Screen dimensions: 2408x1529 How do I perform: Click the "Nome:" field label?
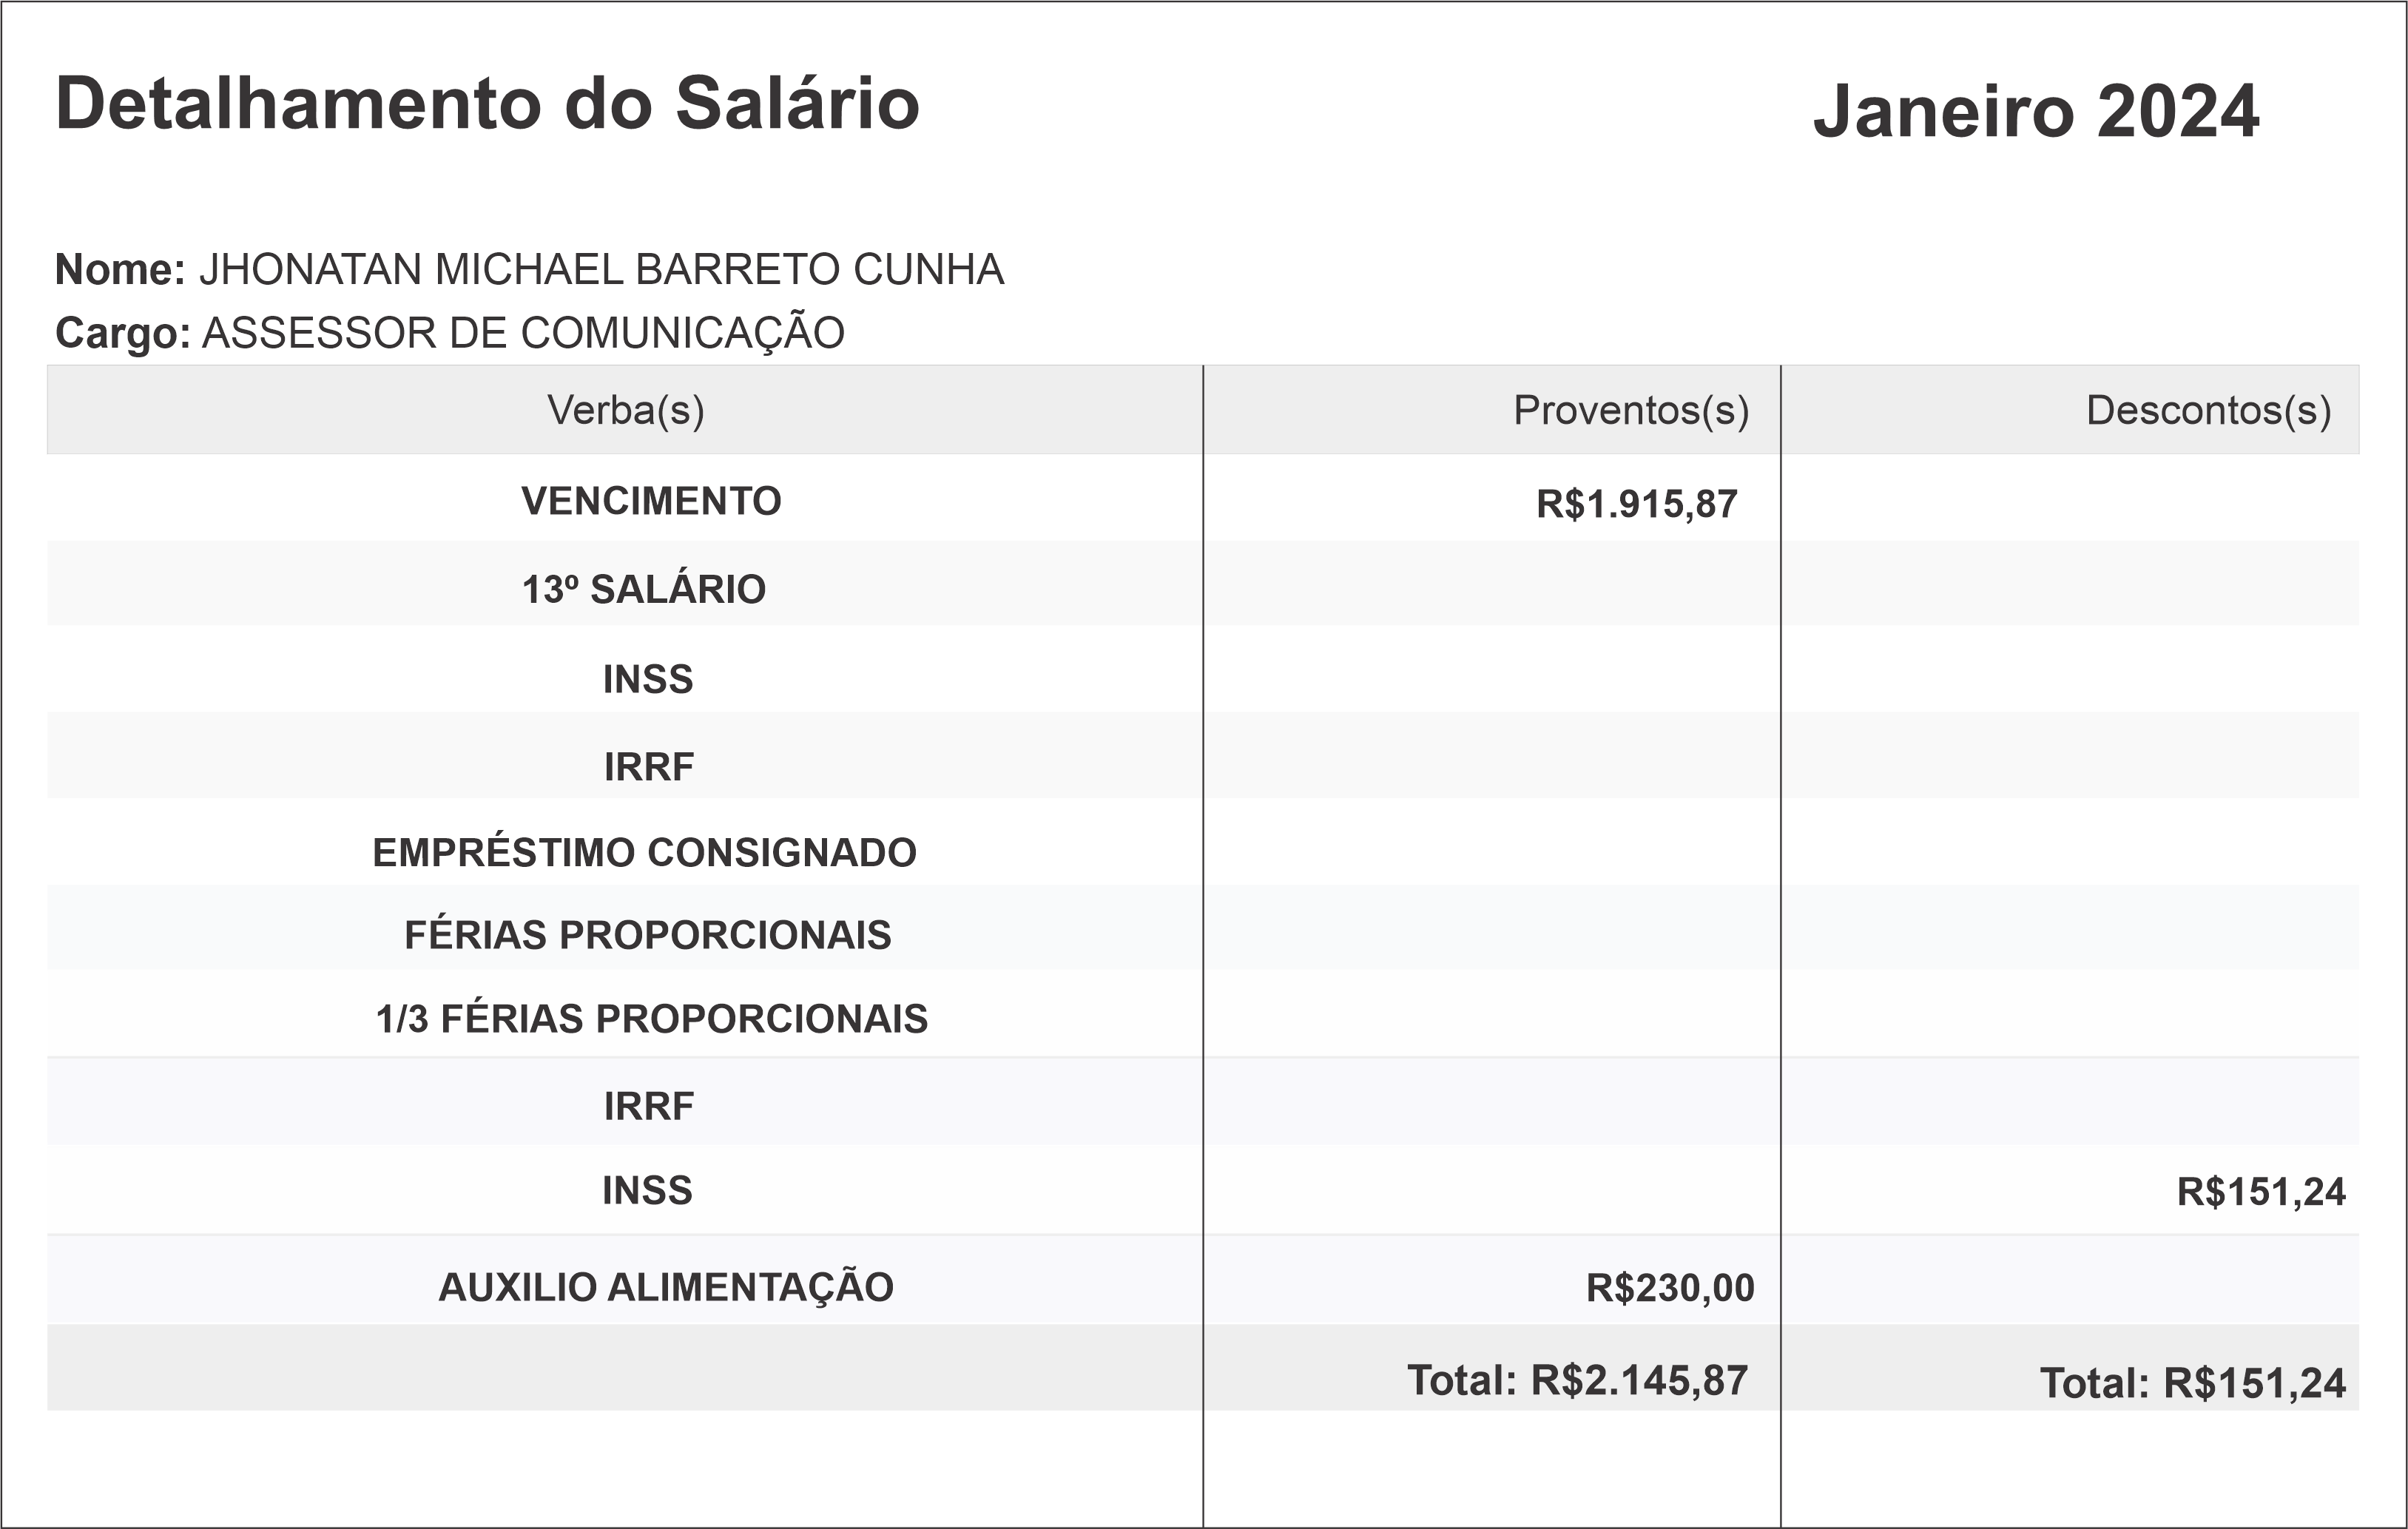coord(120,270)
